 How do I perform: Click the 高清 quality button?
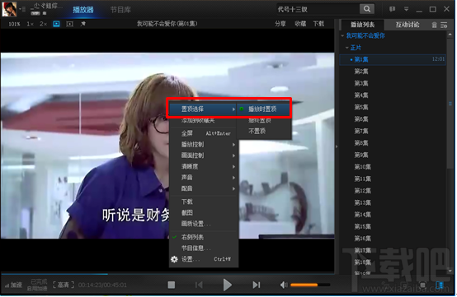(x=64, y=285)
